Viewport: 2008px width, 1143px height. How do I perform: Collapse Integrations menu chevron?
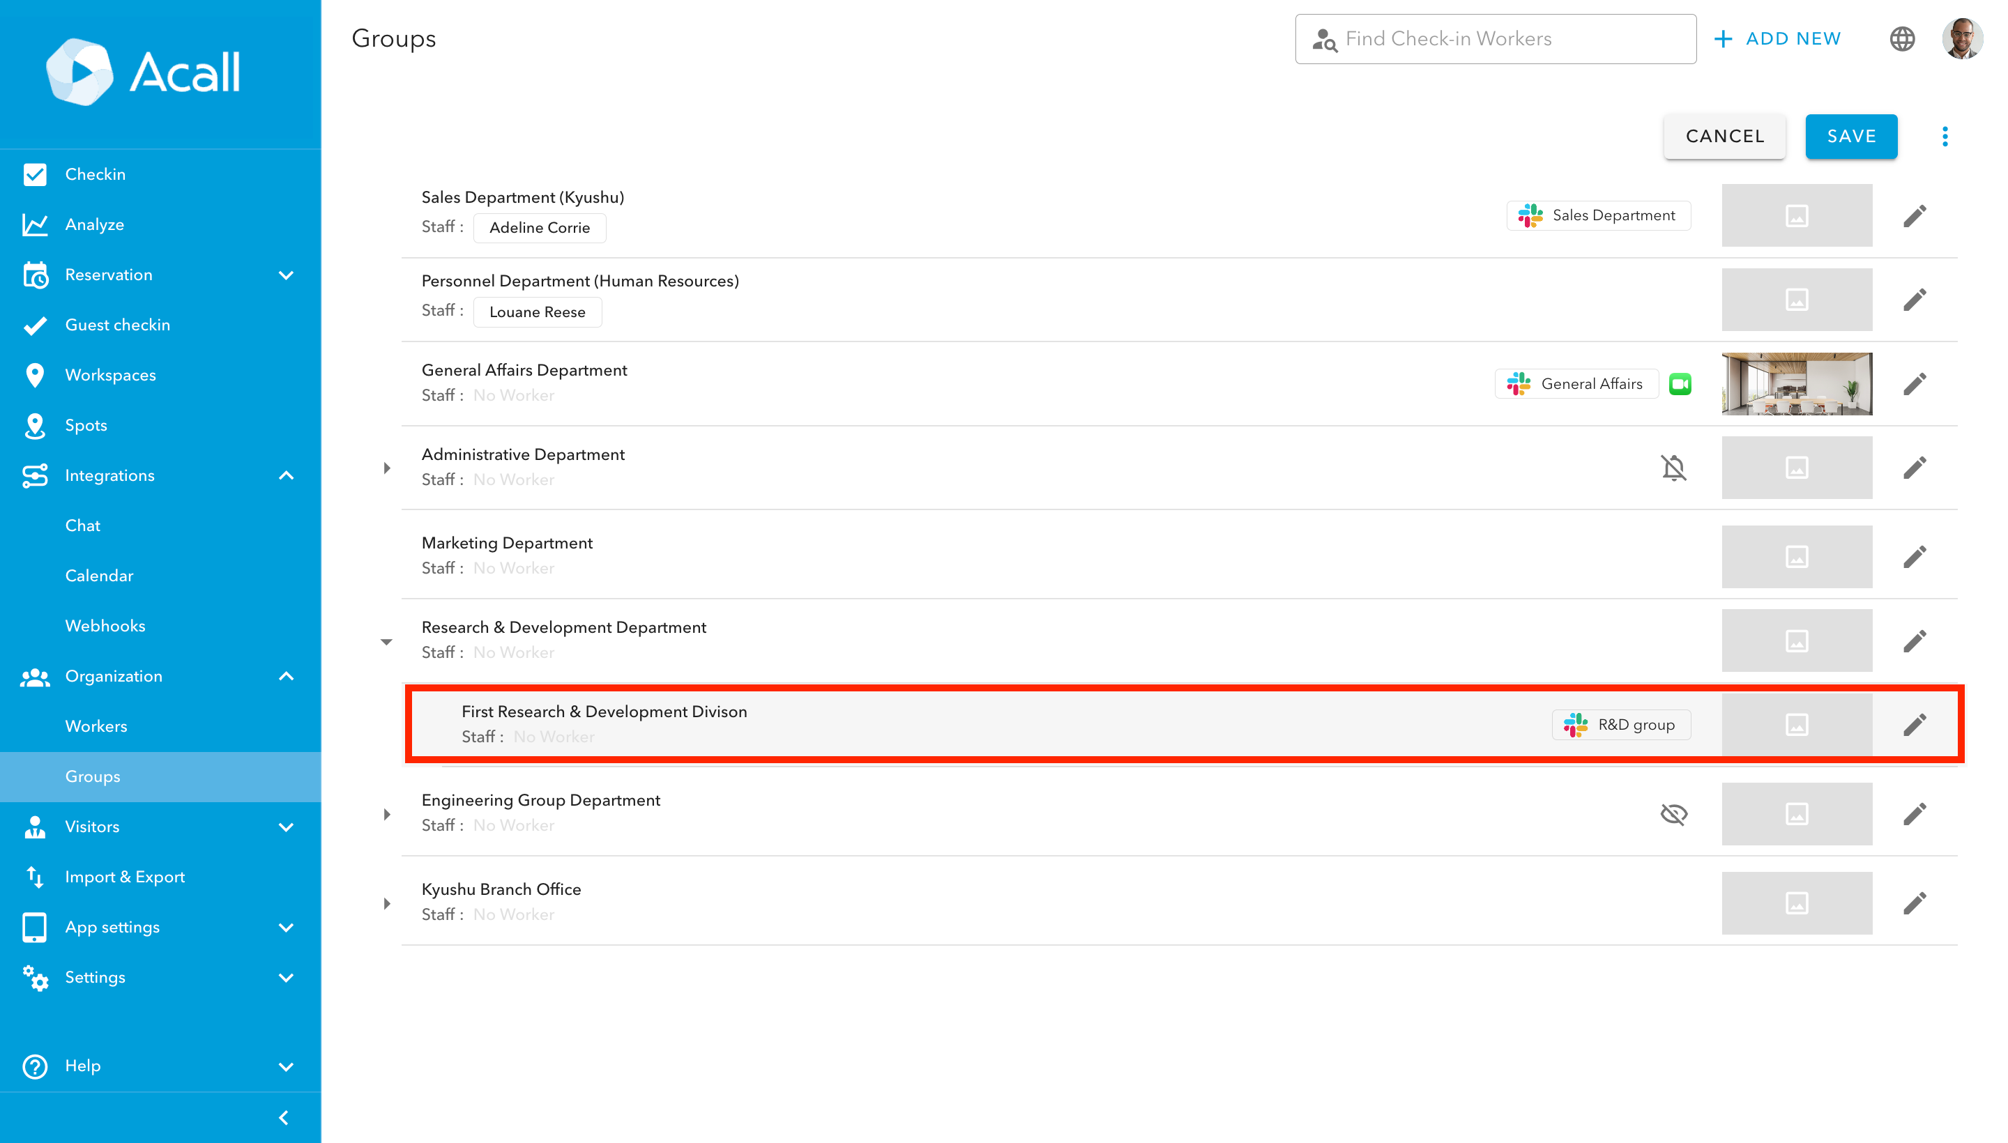pos(286,476)
